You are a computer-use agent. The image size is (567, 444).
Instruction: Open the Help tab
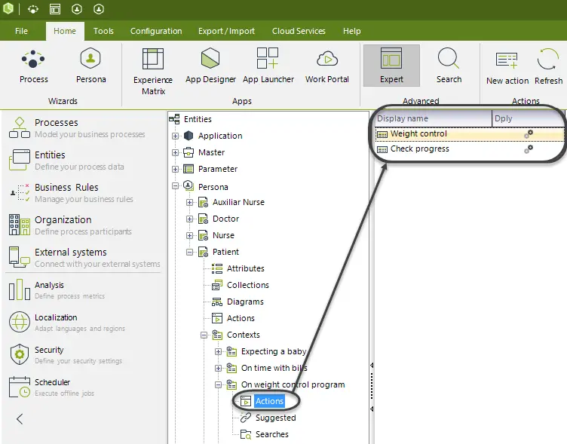(352, 31)
